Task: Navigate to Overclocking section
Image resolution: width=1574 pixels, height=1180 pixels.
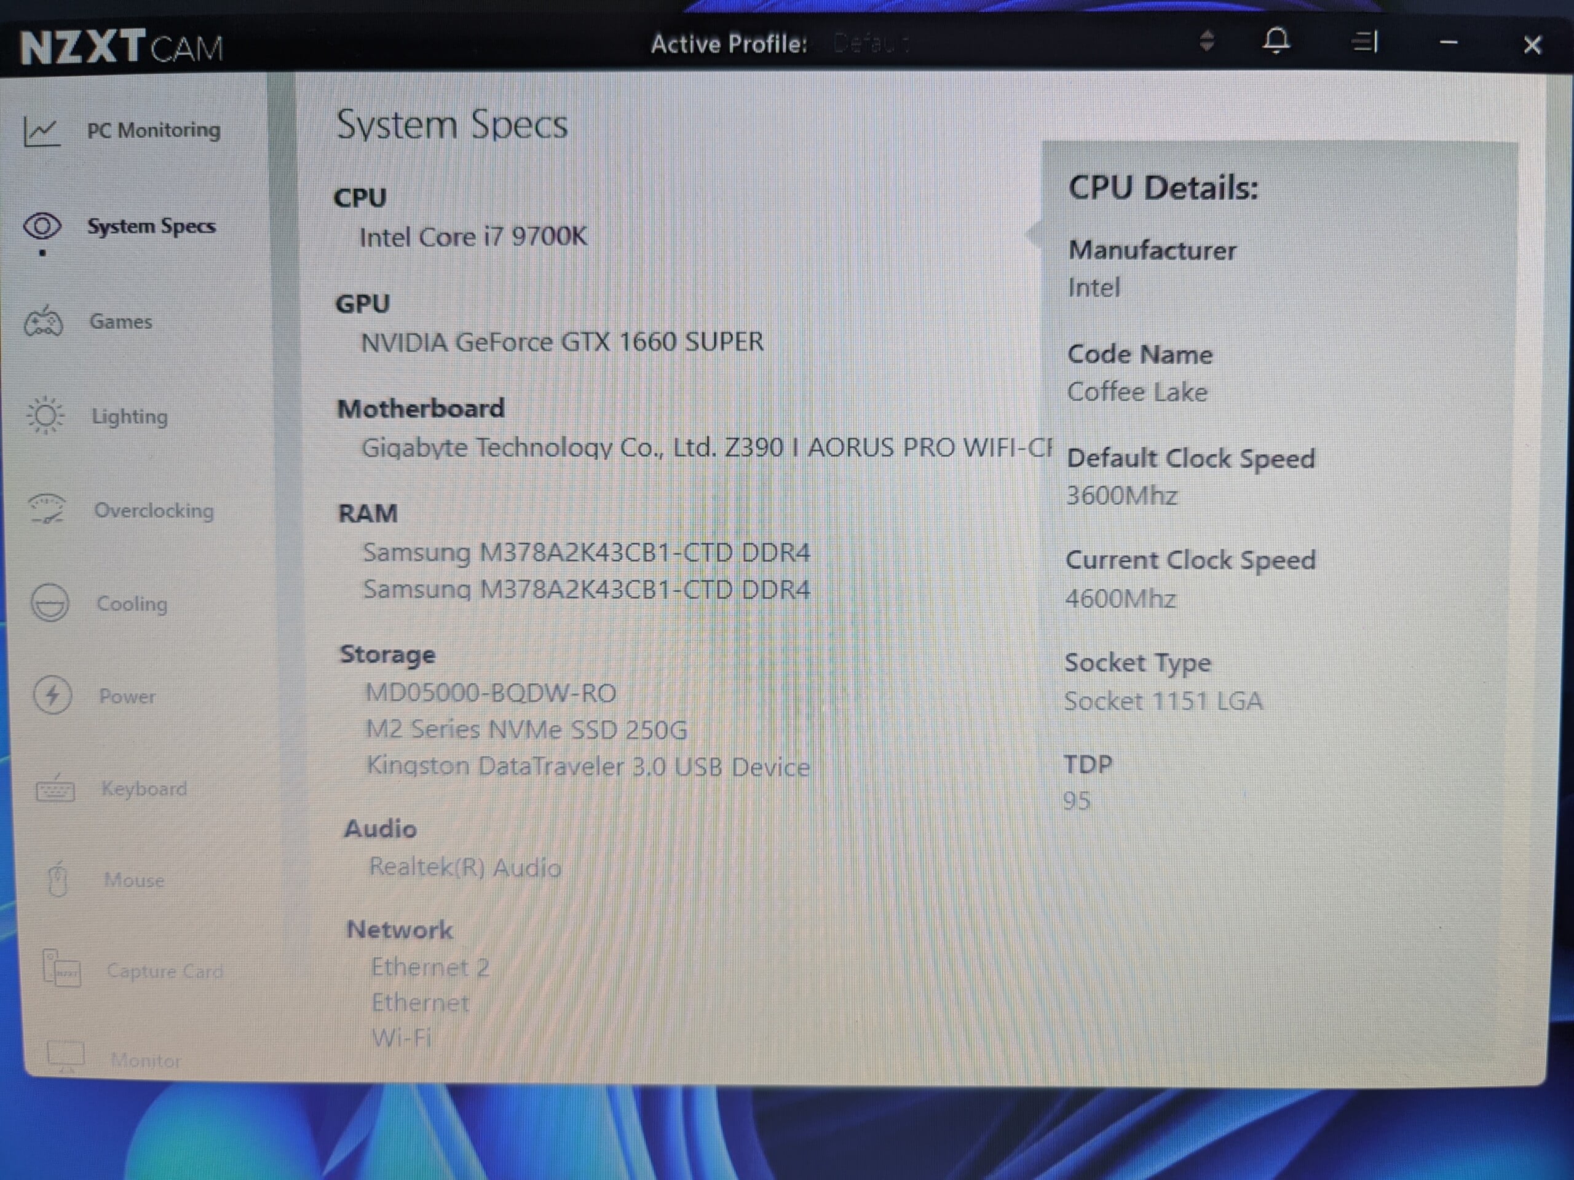Action: (x=154, y=511)
